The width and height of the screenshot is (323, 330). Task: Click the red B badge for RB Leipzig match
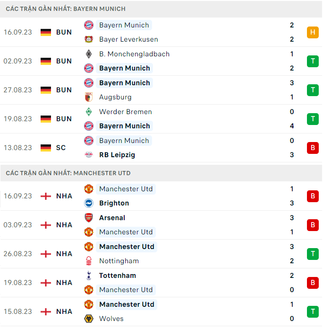point(313,148)
